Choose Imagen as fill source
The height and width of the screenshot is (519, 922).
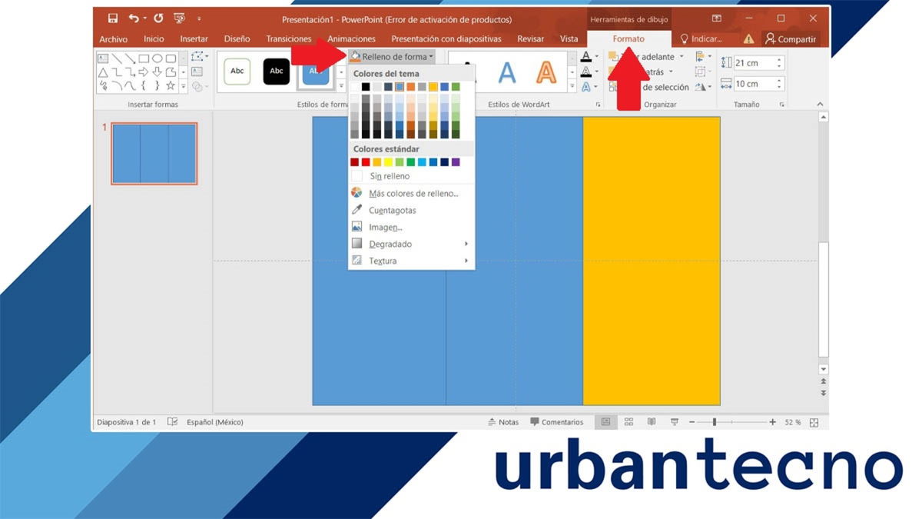(x=385, y=227)
